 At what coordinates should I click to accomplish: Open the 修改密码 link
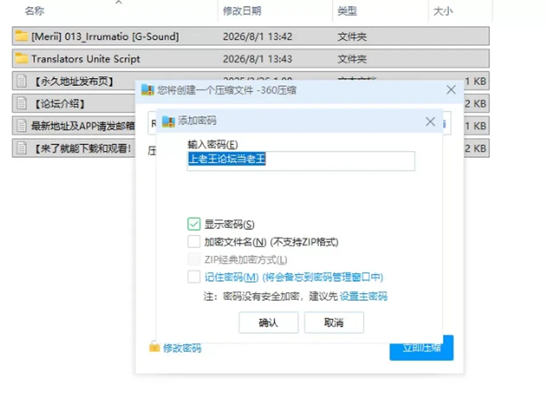[x=182, y=348]
